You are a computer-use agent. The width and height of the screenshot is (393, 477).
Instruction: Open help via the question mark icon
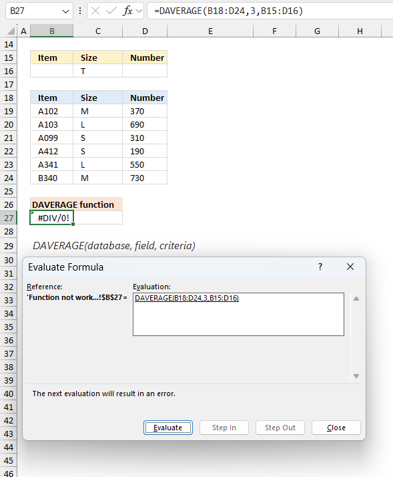[320, 267]
